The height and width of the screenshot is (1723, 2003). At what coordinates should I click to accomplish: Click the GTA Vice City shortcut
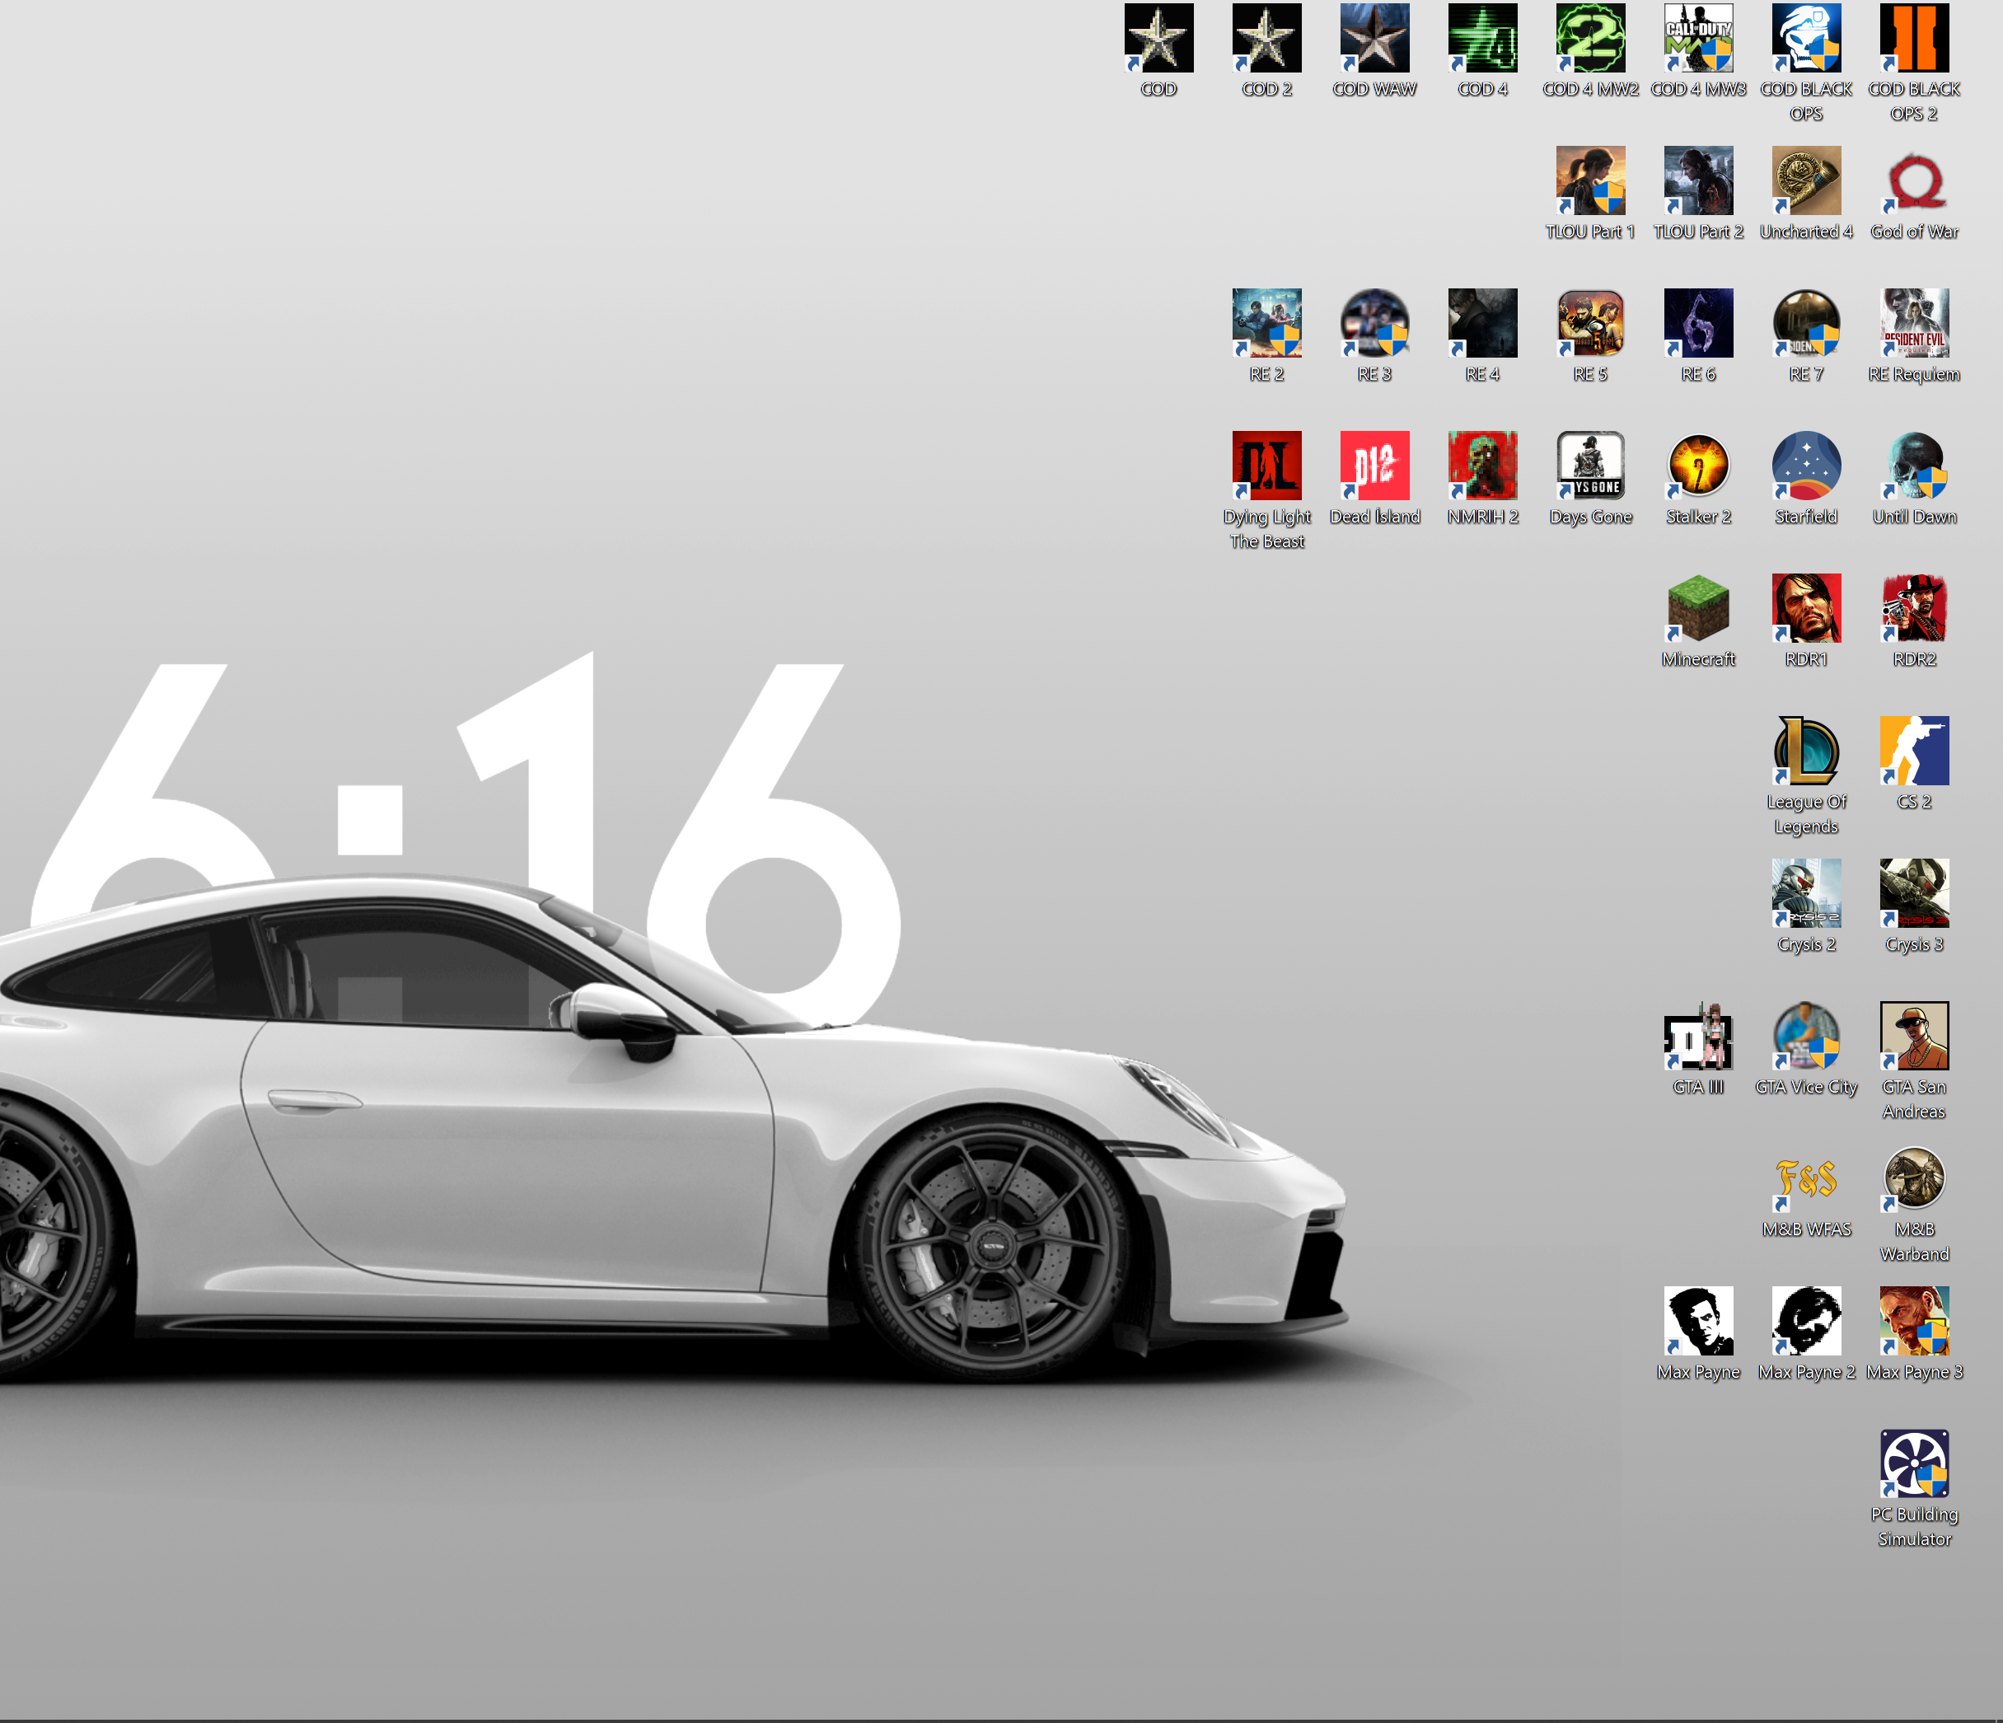point(1806,1037)
